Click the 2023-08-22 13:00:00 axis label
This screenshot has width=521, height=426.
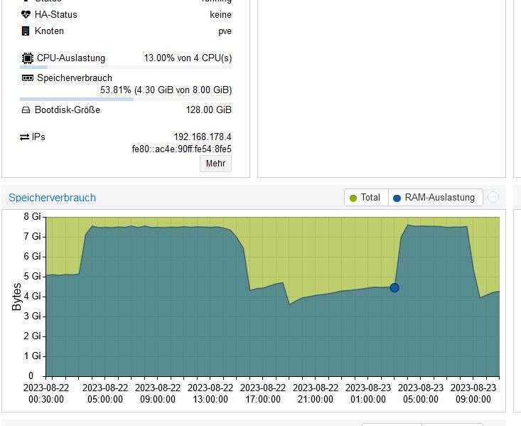point(210,393)
